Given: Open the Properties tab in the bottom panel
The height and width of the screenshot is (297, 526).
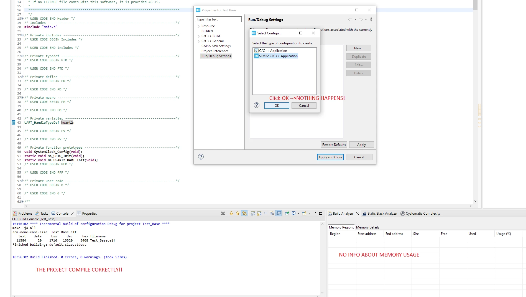Looking at the screenshot, I should point(87,214).
